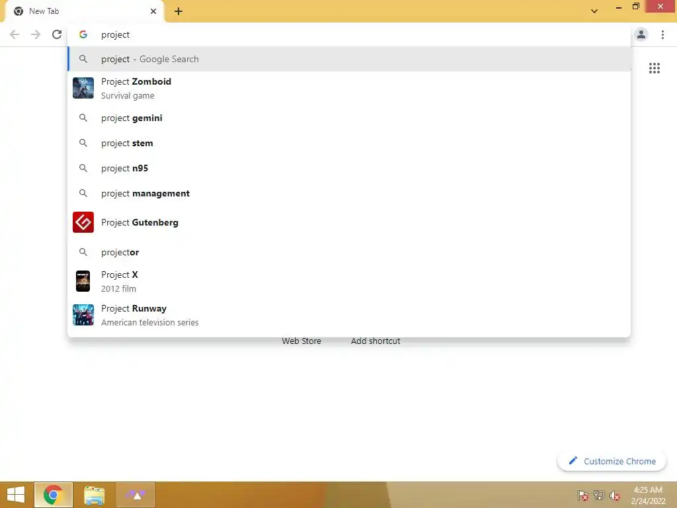Click the 'Survival game' description text

coord(128,95)
